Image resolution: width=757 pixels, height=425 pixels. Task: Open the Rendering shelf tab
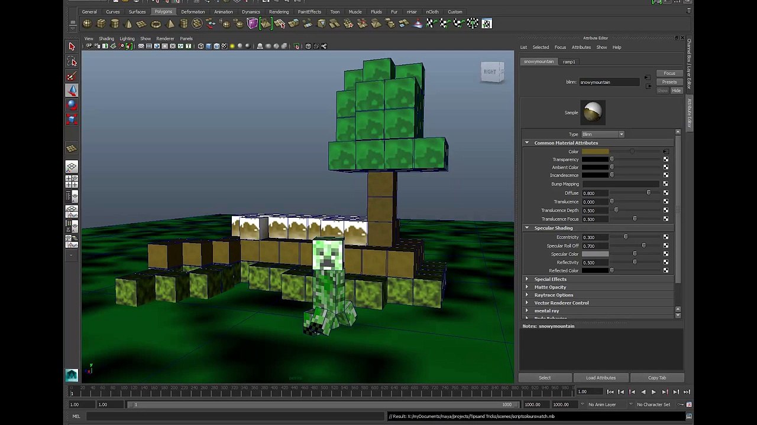279,12
